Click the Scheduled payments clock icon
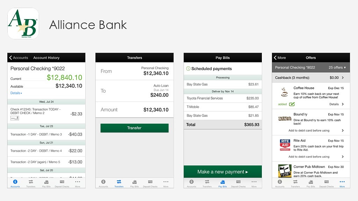 [x=188, y=69]
